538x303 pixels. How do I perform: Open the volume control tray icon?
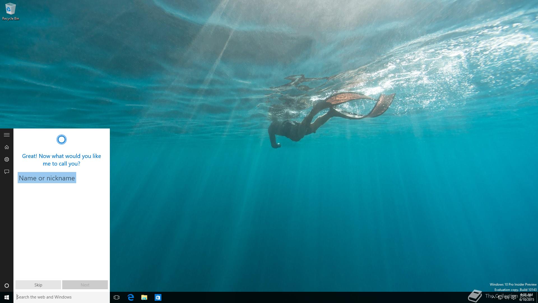[x=507, y=297]
